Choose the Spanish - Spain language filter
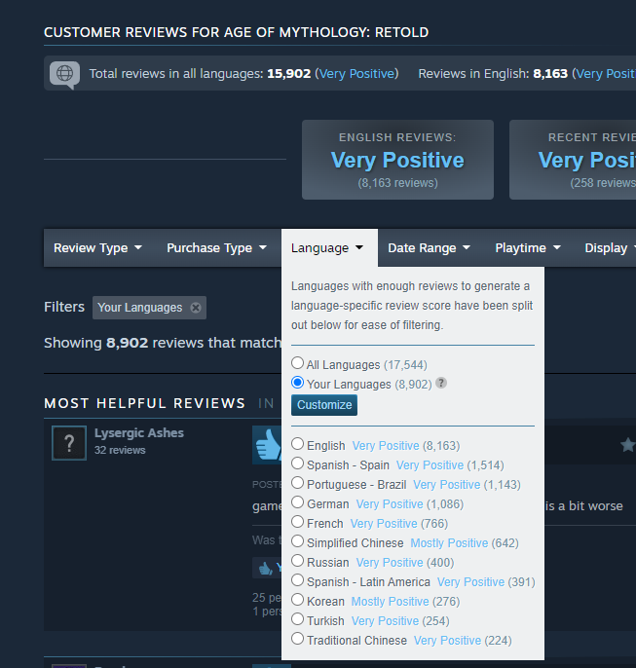Image resolution: width=636 pixels, height=668 pixels. coord(297,464)
